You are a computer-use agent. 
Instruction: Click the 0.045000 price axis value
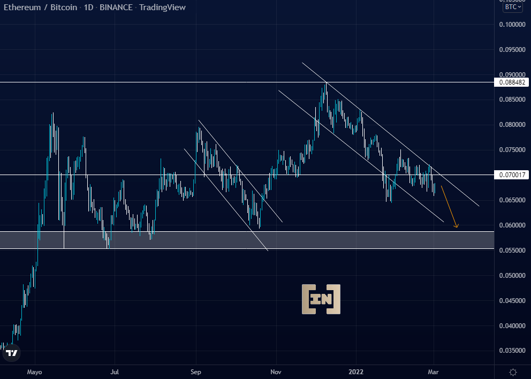(x=512, y=301)
